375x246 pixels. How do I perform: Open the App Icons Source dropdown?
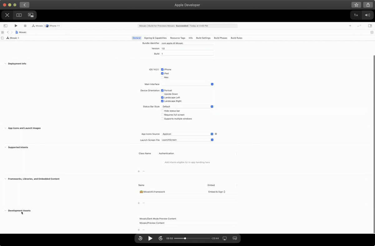pos(187,134)
